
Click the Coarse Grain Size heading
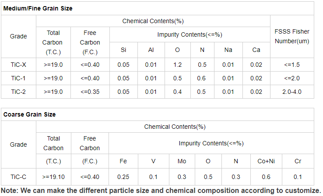(x=29, y=114)
